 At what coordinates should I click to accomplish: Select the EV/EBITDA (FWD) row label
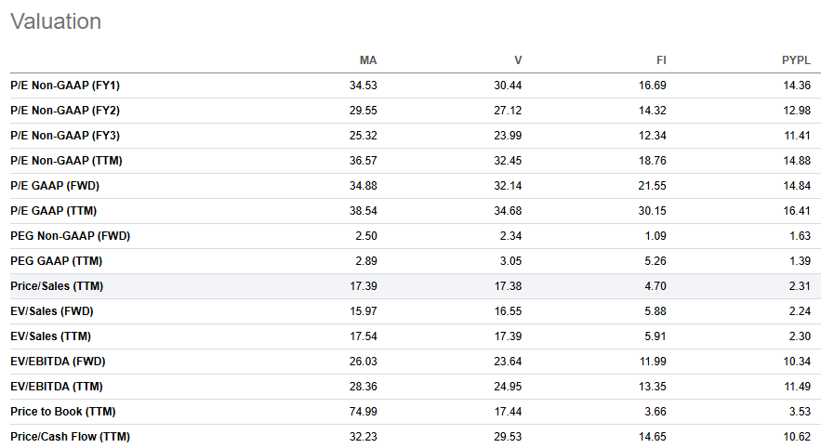(57, 362)
